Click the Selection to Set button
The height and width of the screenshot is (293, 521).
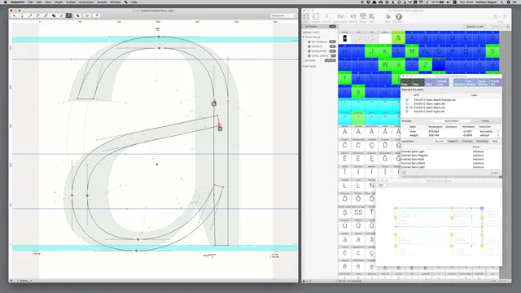click(x=475, y=27)
